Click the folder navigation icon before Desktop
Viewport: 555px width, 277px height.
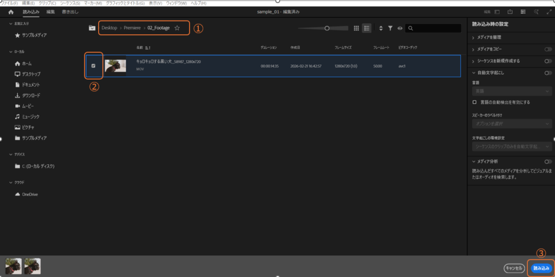(x=92, y=28)
